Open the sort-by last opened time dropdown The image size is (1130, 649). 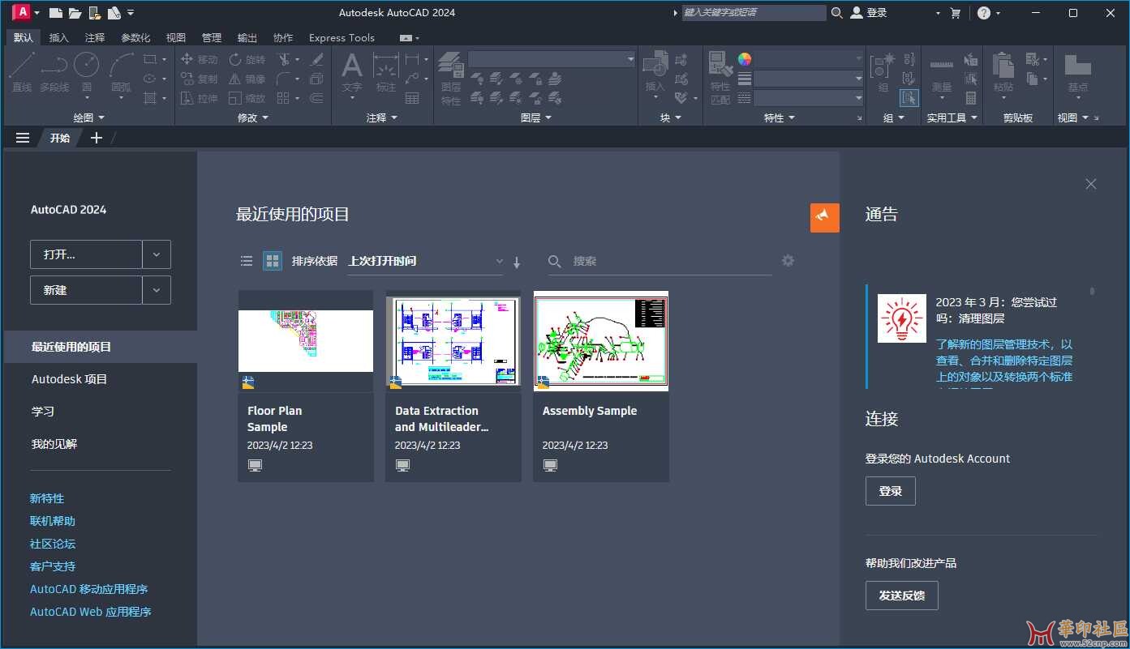click(x=425, y=261)
